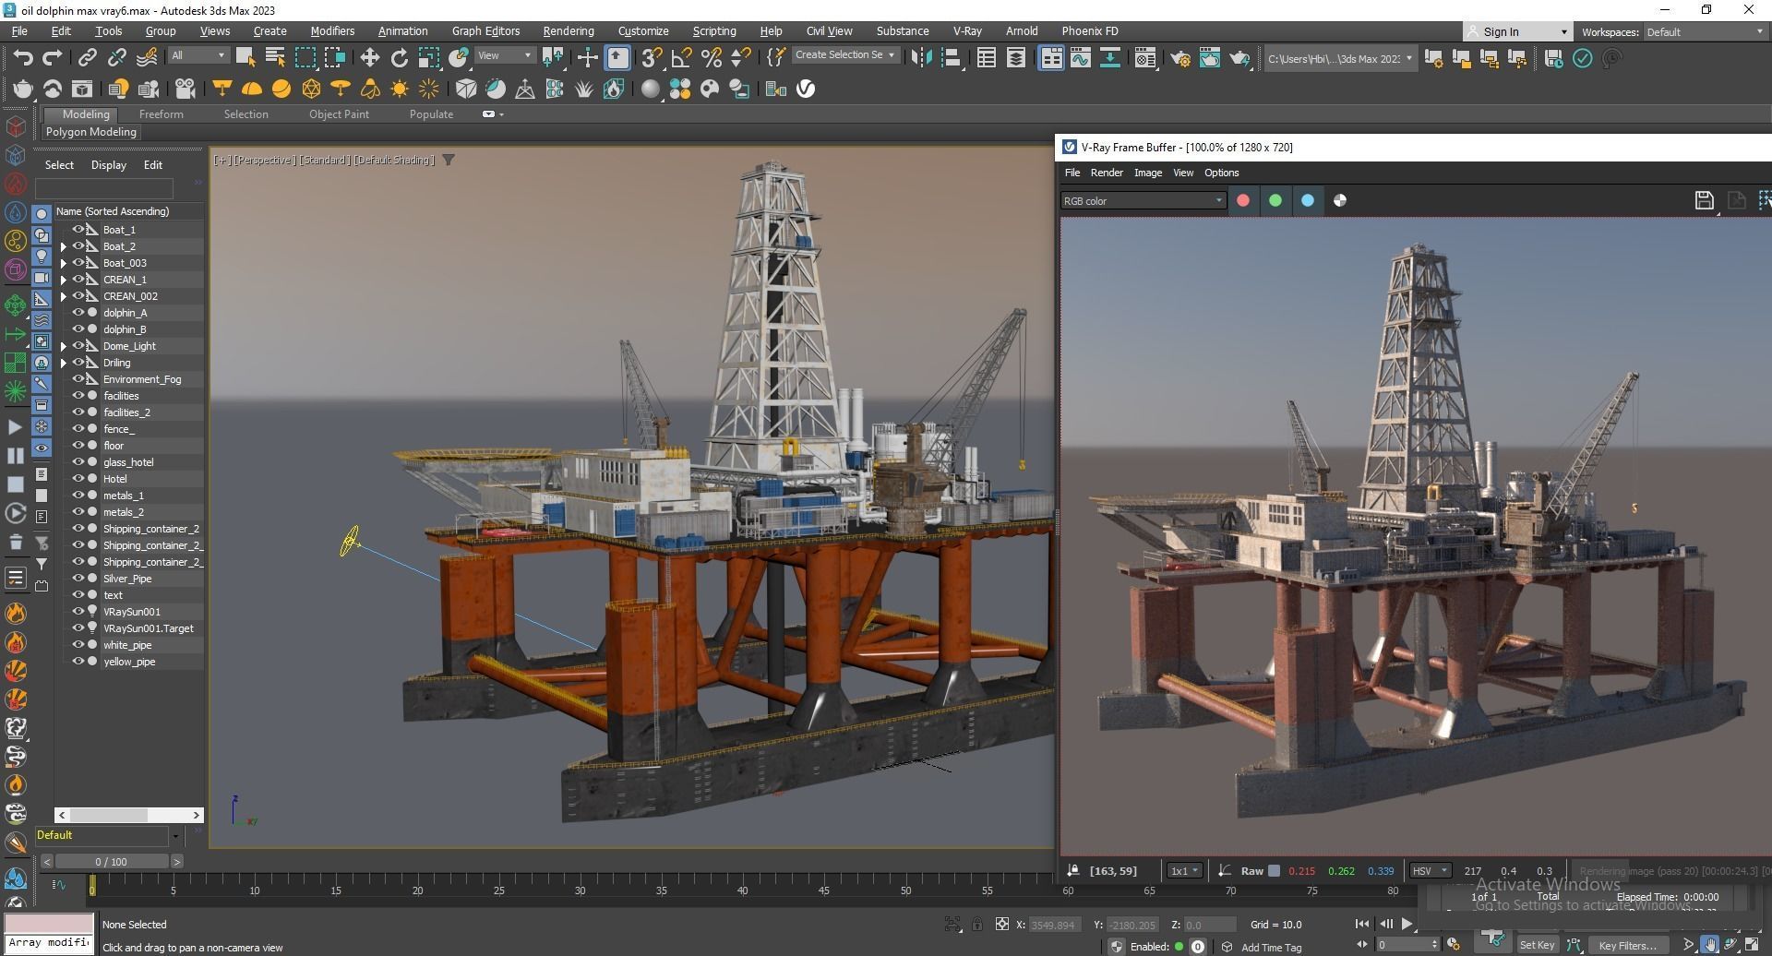Switch to the Object Paint tab
The width and height of the screenshot is (1772, 956).
point(339,114)
